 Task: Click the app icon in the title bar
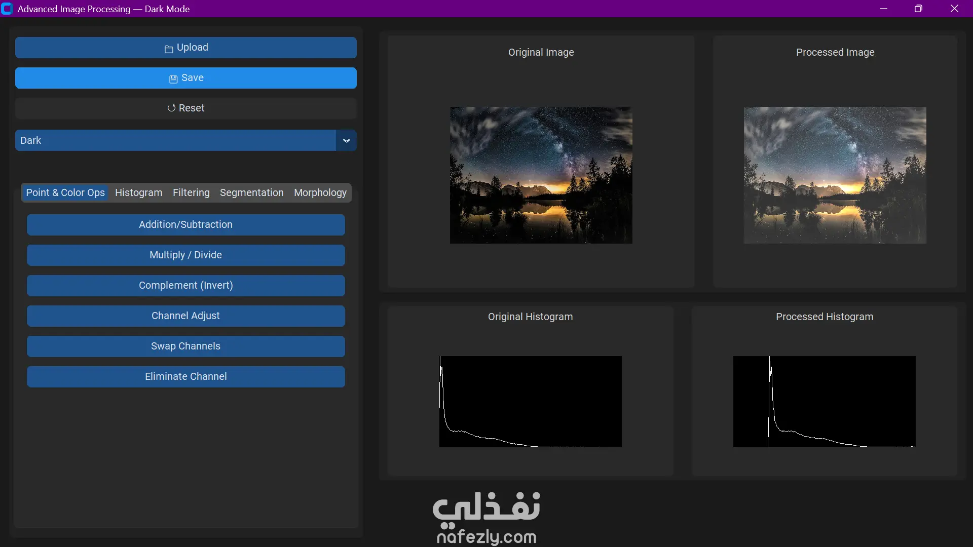(7, 9)
